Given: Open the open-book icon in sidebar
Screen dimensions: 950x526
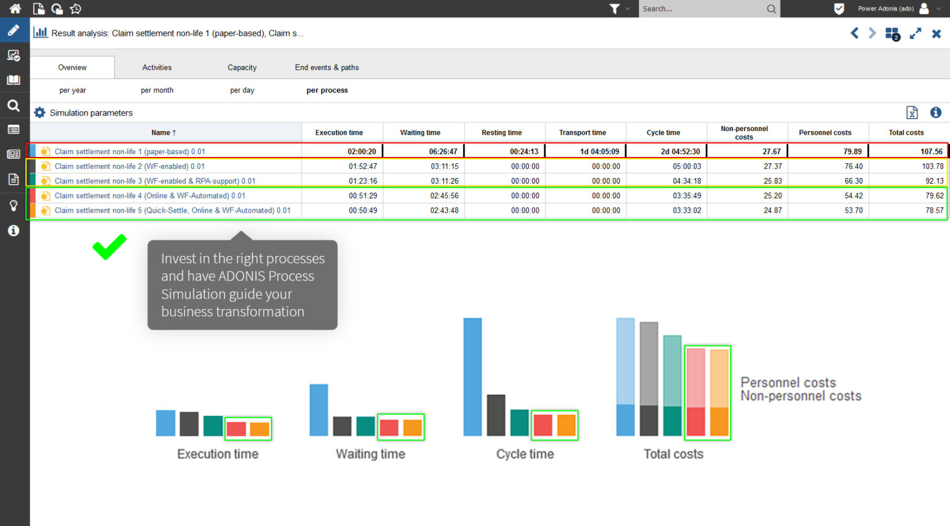Looking at the screenshot, I should click(x=14, y=80).
